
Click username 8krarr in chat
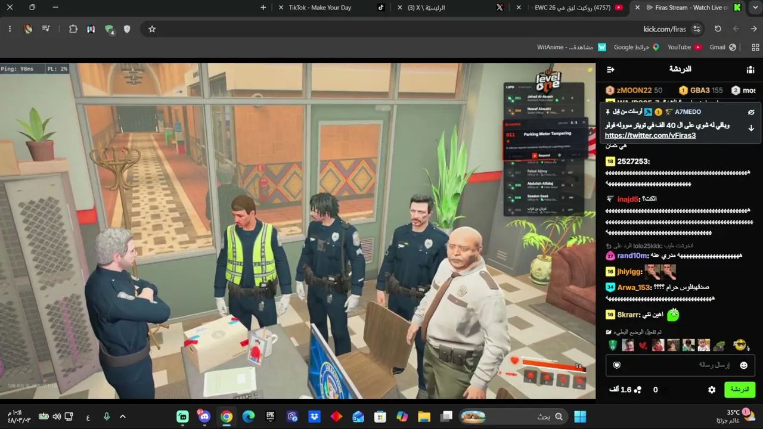click(x=629, y=315)
